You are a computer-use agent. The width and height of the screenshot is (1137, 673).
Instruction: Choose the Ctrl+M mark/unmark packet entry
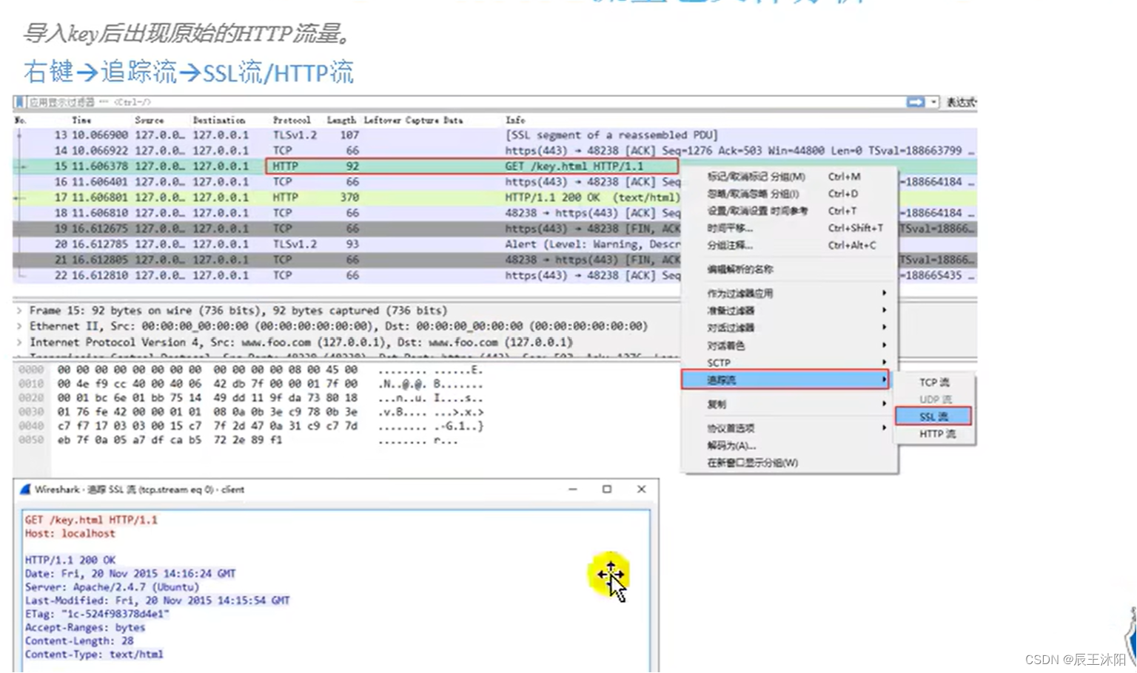point(789,177)
